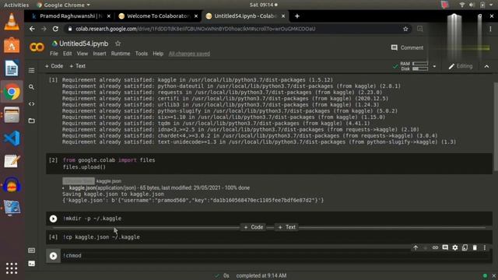
Task: Add a code cell from toolbar
Action: click(54, 66)
